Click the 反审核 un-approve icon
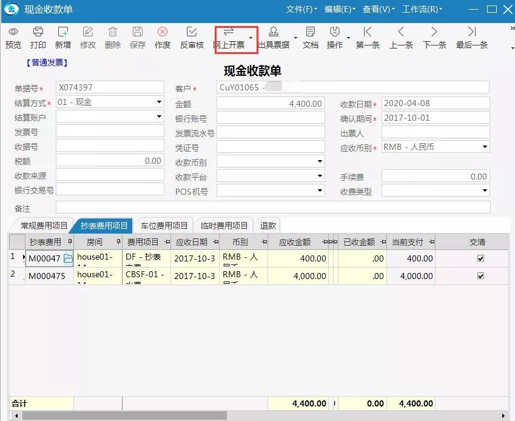This screenshot has height=421, width=515. pos(192,32)
